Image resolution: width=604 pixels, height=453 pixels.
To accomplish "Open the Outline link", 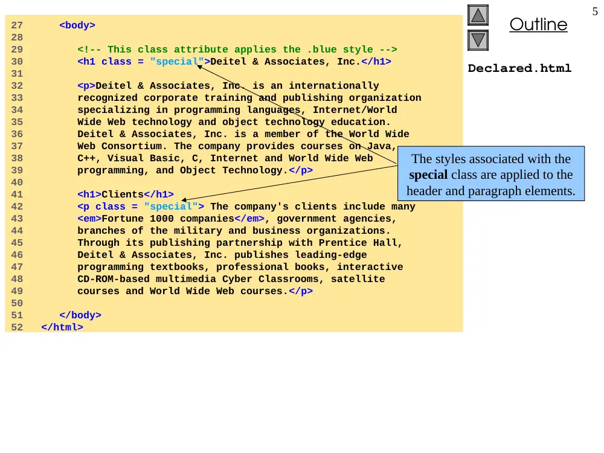I will tap(538, 24).
